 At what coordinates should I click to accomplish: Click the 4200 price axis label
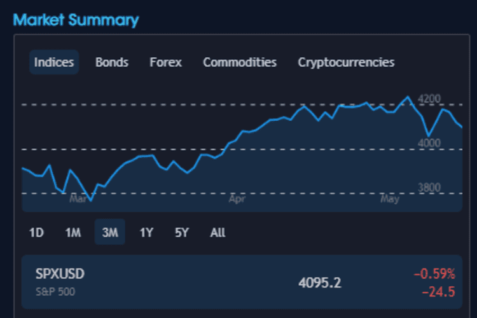(x=429, y=99)
